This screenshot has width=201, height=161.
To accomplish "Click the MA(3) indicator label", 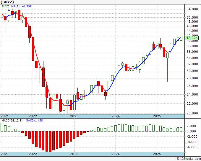I will coord(15,6).
